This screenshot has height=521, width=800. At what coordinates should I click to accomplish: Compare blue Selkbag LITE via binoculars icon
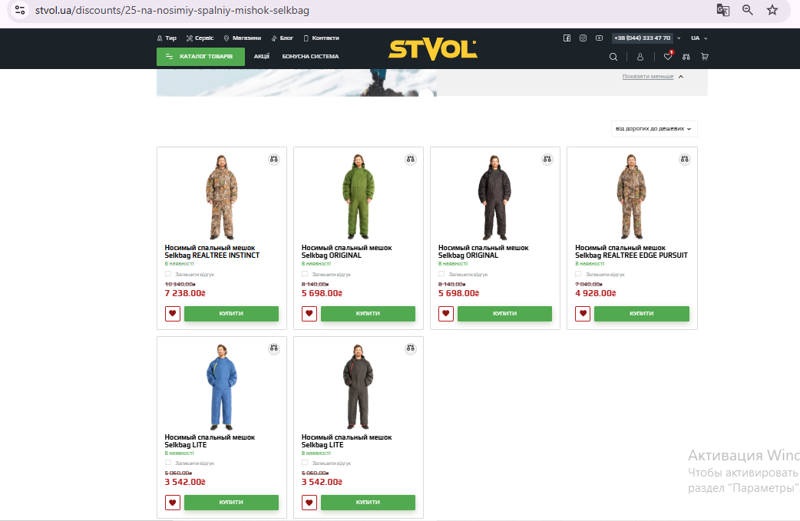pos(274,348)
